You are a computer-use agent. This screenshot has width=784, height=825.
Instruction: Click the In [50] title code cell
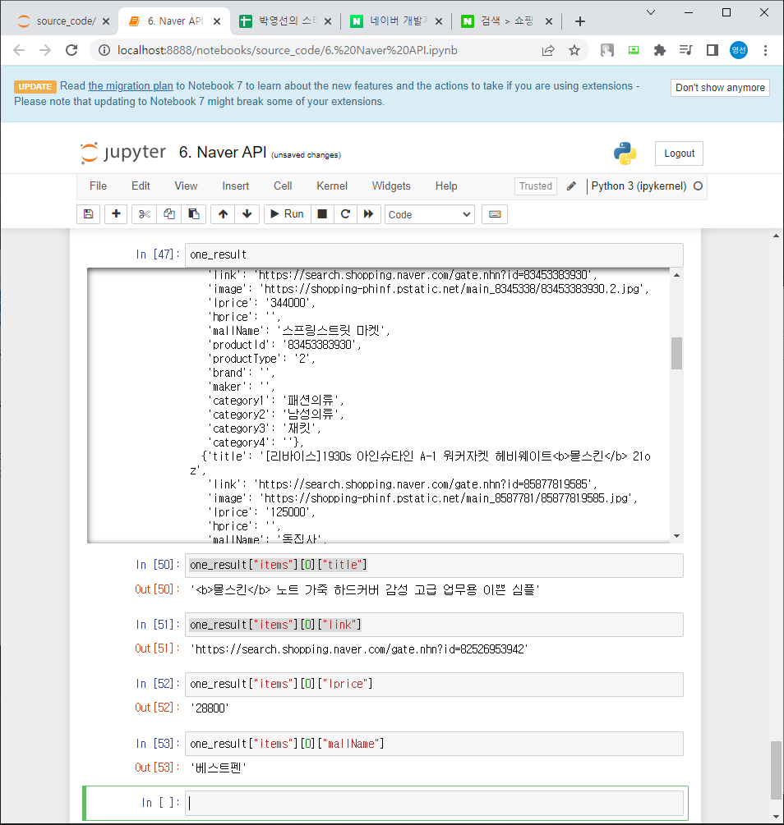point(434,565)
